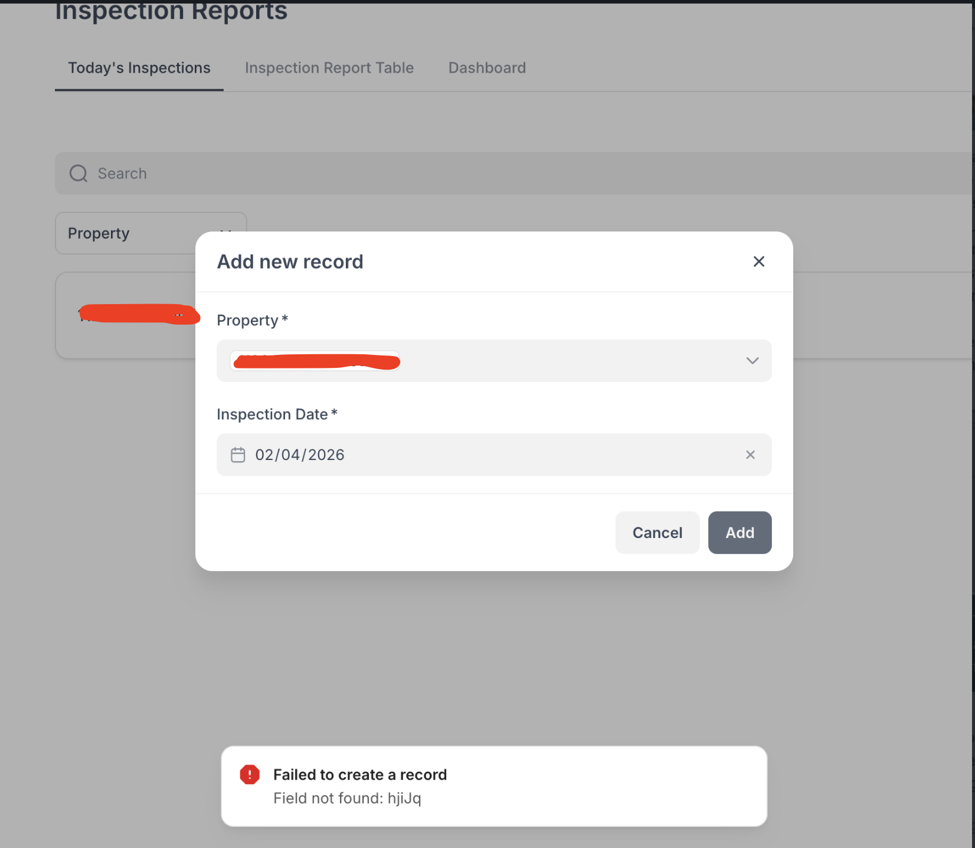Clear the Inspection Date value
Image resolution: width=975 pixels, height=848 pixels.
point(750,455)
